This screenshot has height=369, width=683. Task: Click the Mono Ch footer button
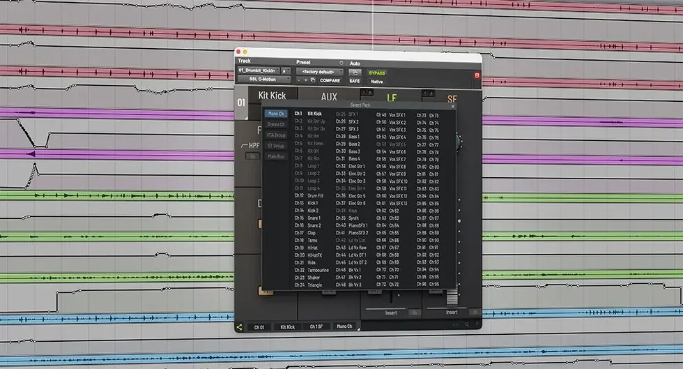(x=344, y=326)
